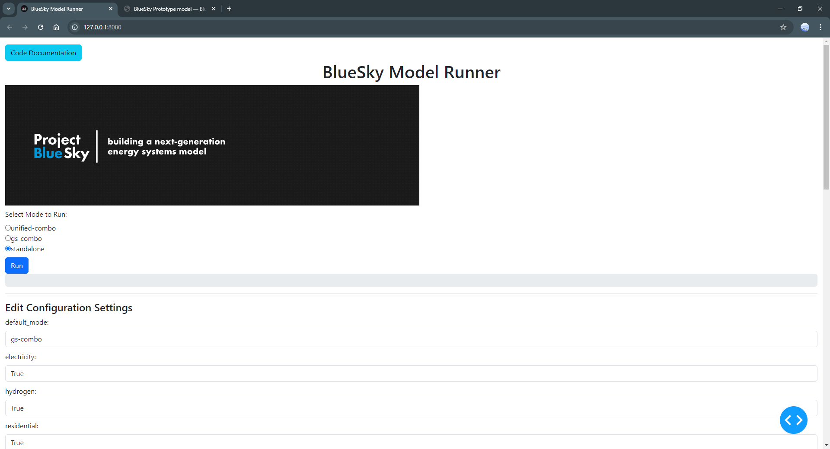Click the vertical scrollbar thumb
Image resolution: width=830 pixels, height=449 pixels.
coord(826,117)
